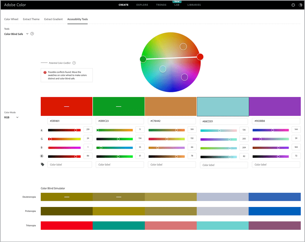Select the red #DB1801 color swatch
The image size is (305, 242).
click(x=66, y=106)
